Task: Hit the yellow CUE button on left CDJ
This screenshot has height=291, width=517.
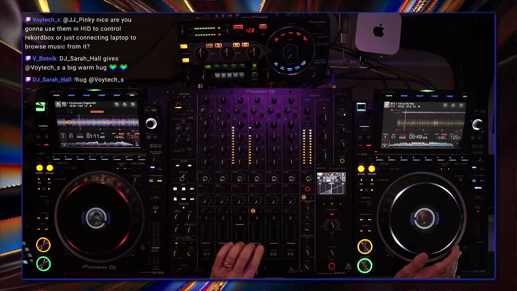Action: click(43, 245)
